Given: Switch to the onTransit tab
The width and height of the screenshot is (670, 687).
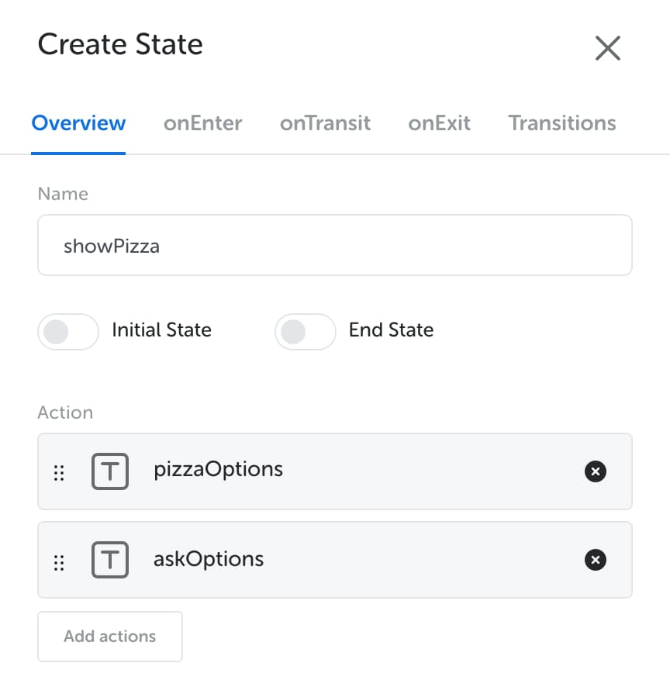Looking at the screenshot, I should coord(325,123).
